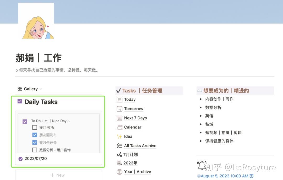Click the sparkle icon beside Idea
Image resolution: width=283 pixels, height=180 pixels.
pyautogui.click(x=119, y=136)
